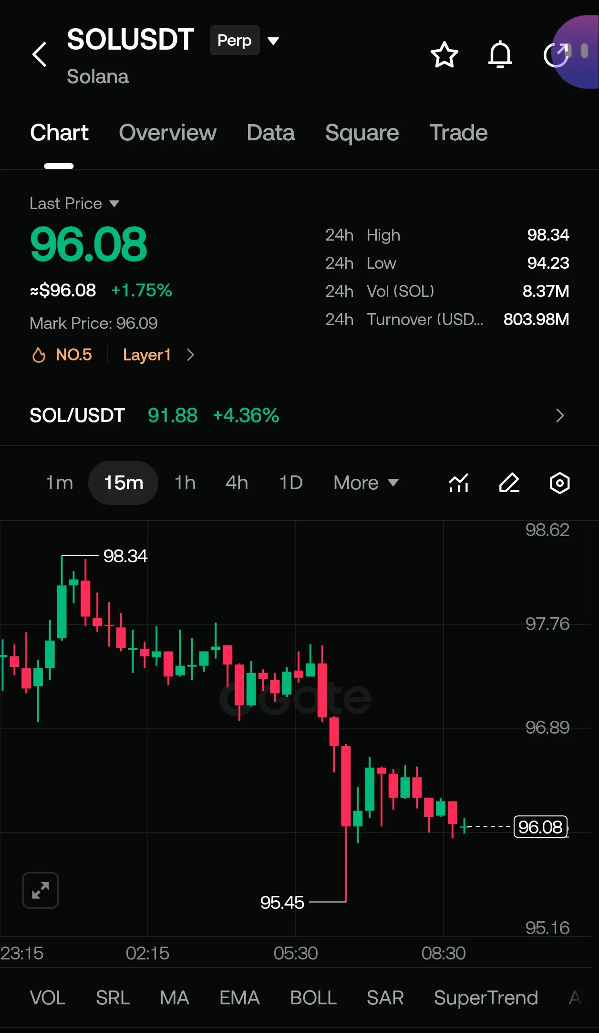Toggle BOLL indicator
The width and height of the screenshot is (599, 1033).
click(313, 998)
